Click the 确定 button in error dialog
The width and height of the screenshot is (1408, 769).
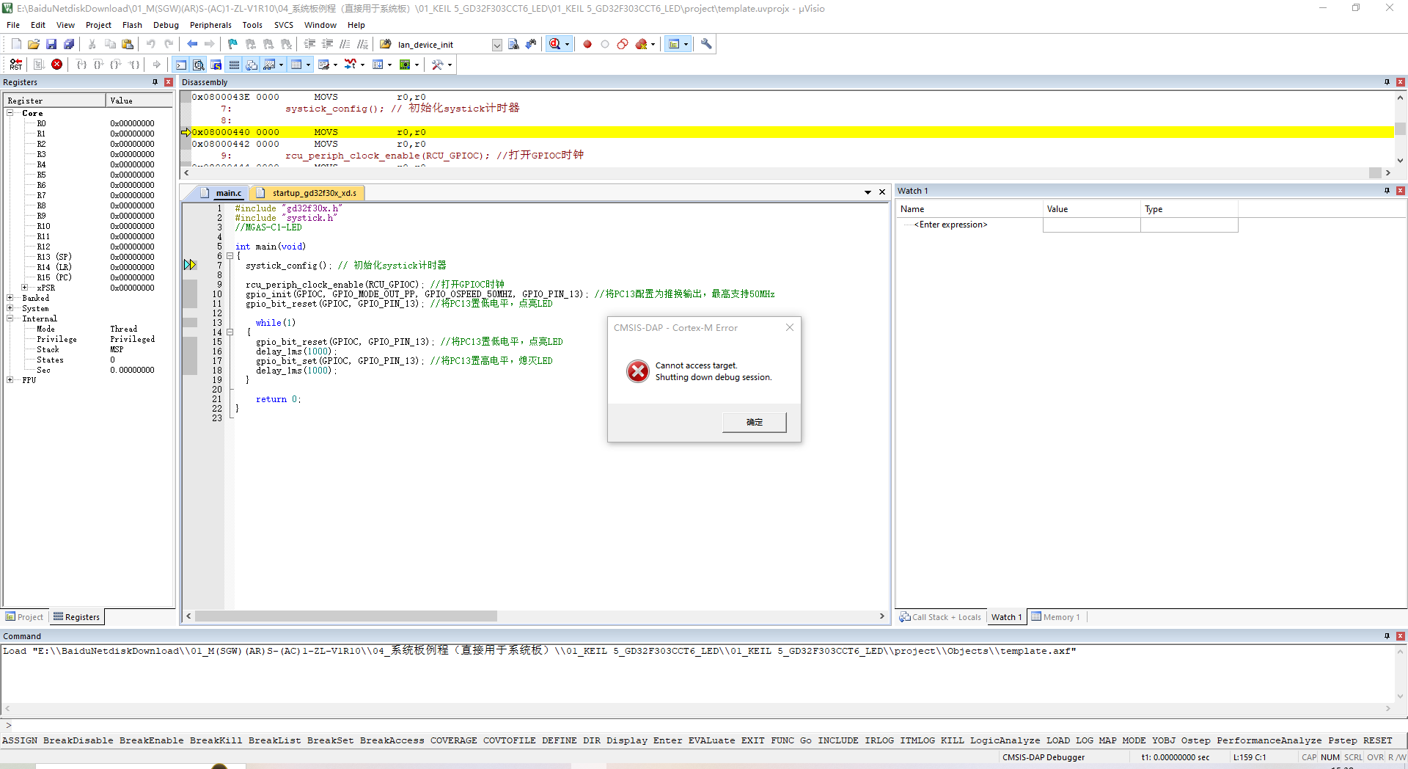[755, 422]
